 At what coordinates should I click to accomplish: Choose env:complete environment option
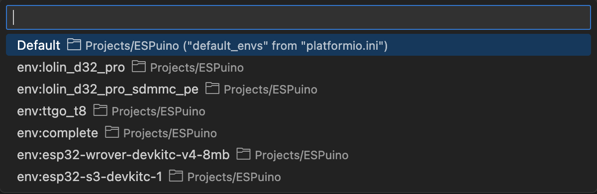coord(298,133)
